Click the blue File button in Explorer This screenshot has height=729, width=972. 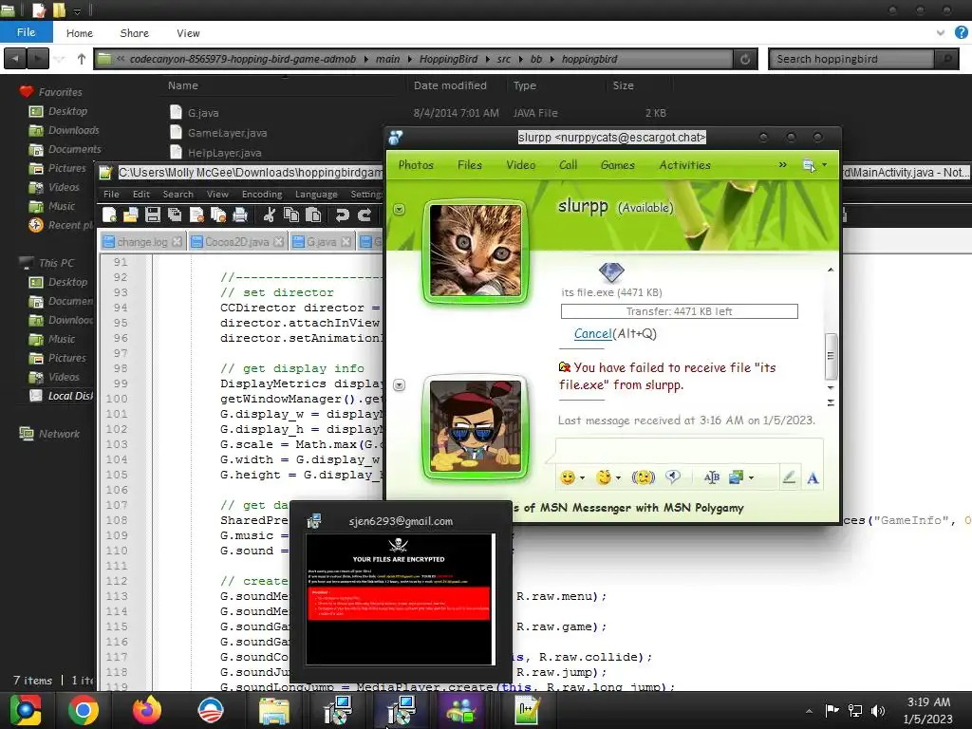coord(26,32)
